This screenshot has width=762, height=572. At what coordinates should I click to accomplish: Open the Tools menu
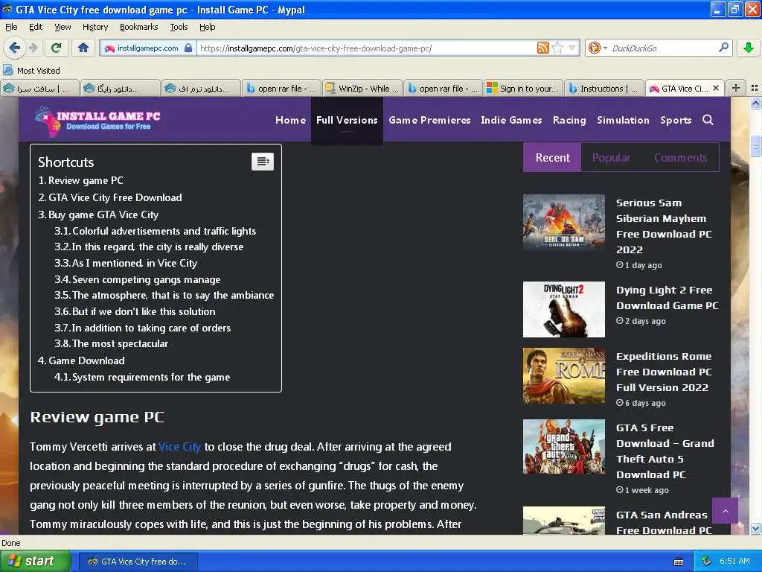(x=179, y=27)
